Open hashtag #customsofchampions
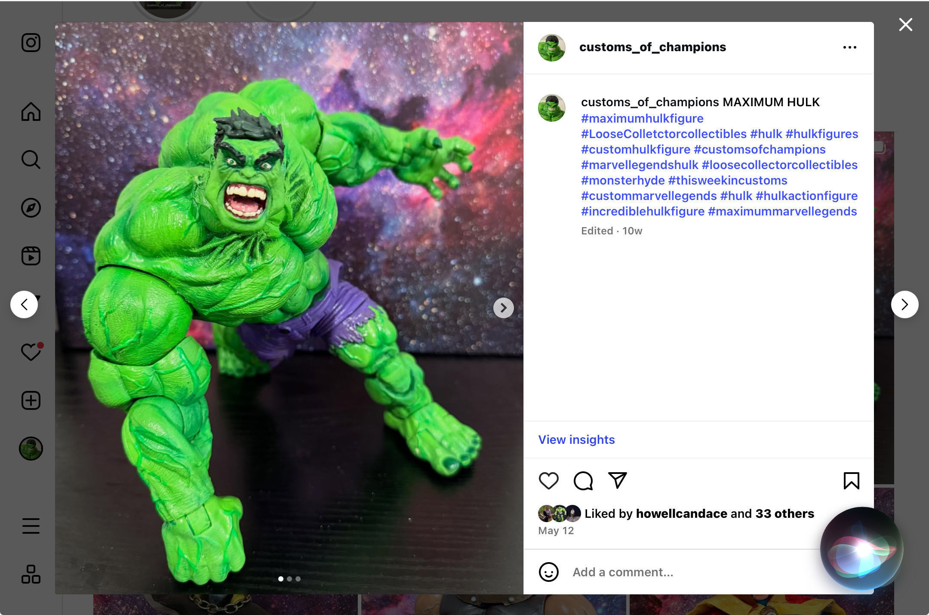The width and height of the screenshot is (929, 615). pyautogui.click(x=760, y=149)
